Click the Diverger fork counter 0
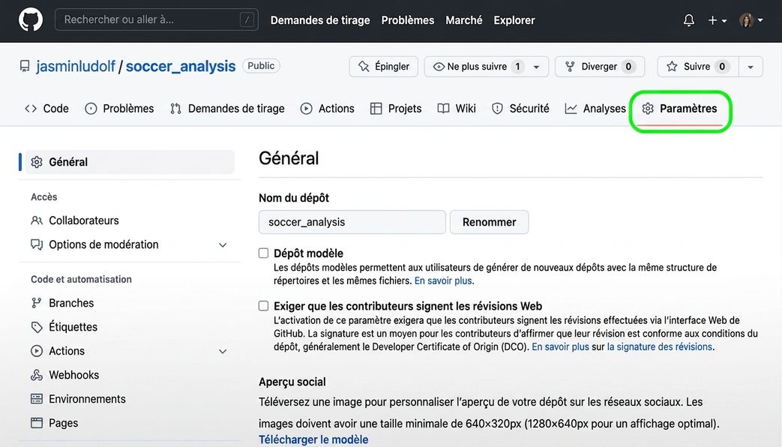 [628, 66]
